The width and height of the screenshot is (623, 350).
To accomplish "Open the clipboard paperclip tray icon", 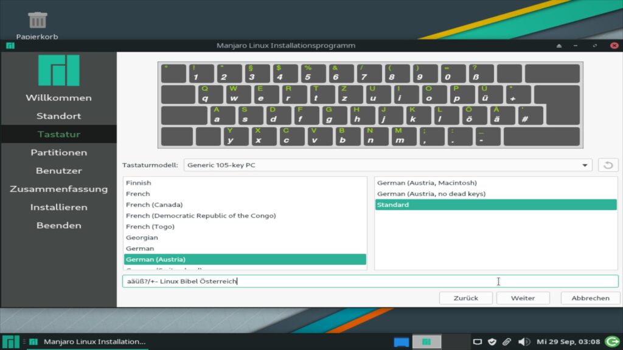I will [x=507, y=341].
